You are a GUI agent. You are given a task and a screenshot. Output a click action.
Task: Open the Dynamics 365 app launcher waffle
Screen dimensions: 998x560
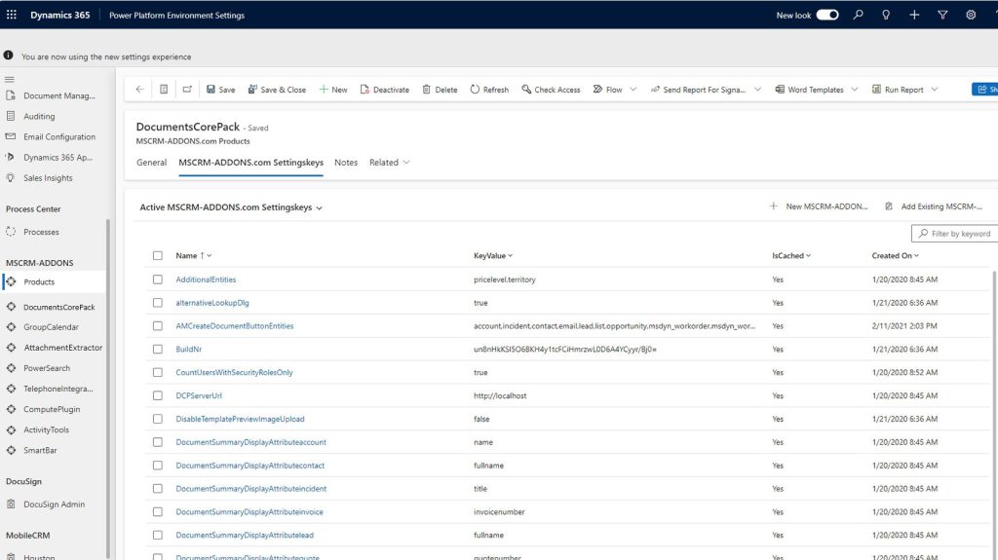pyautogui.click(x=12, y=15)
